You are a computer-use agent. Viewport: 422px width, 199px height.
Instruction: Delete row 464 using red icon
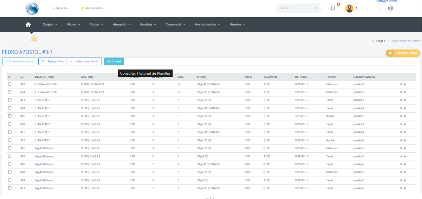(401, 108)
